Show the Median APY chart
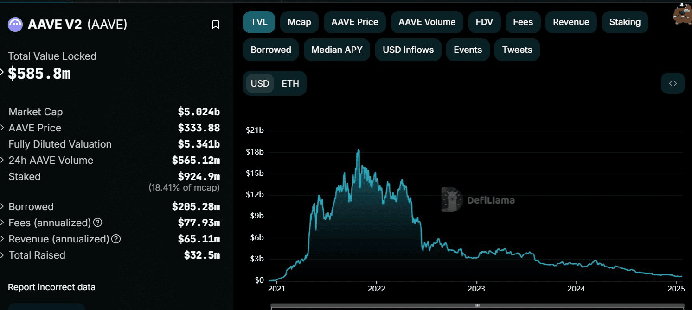 point(337,50)
